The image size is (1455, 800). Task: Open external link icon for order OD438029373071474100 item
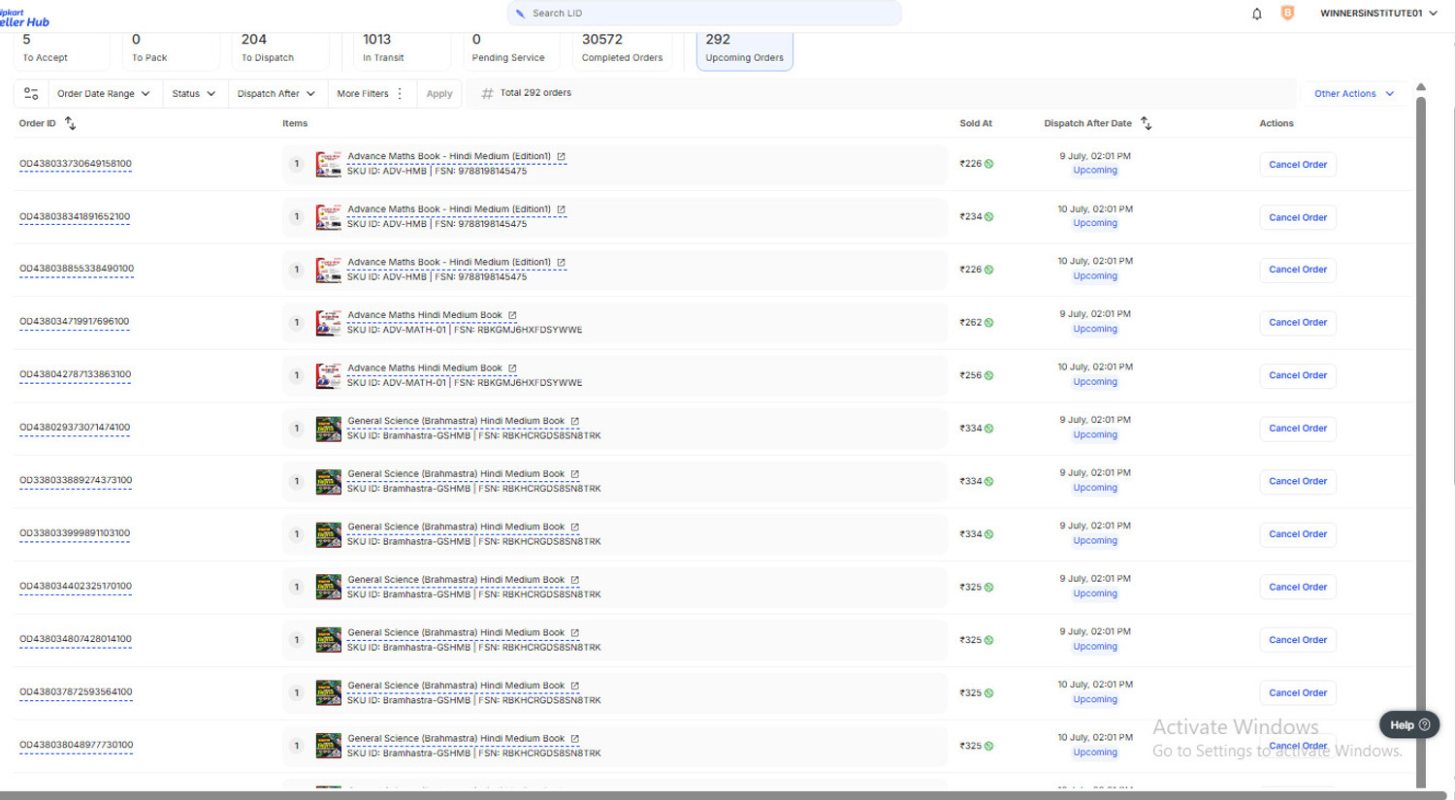pyautogui.click(x=574, y=421)
